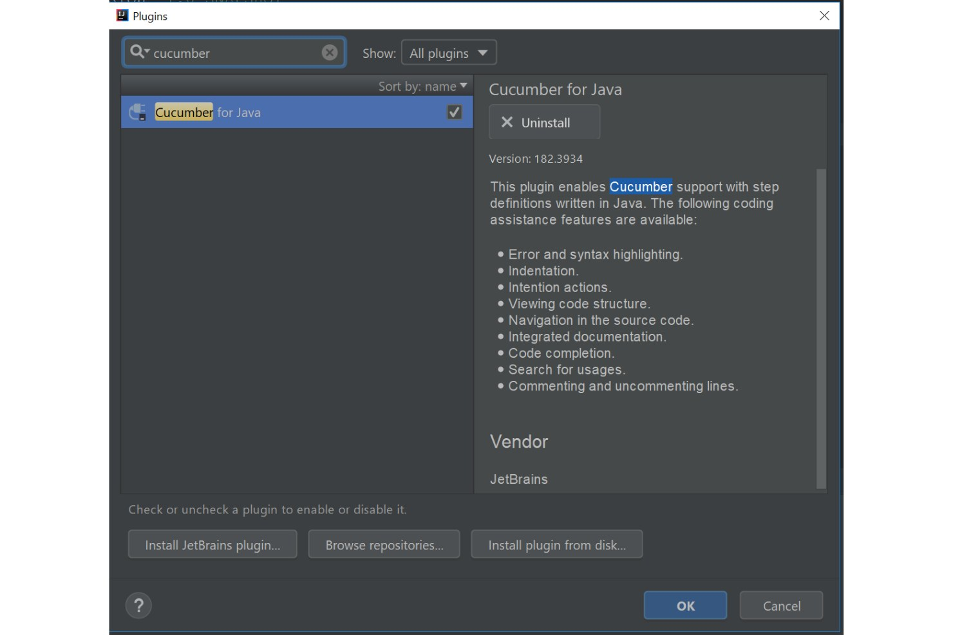Image resolution: width=953 pixels, height=635 pixels.
Task: Click Browse repositories
Action: pos(384,544)
